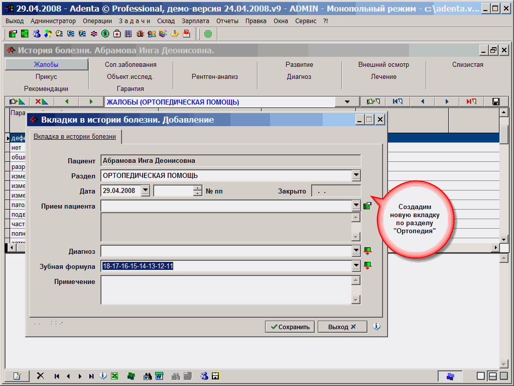Screen dimensions: 514x386
Task: Click inside the Примечание text field
Action: (x=226, y=289)
